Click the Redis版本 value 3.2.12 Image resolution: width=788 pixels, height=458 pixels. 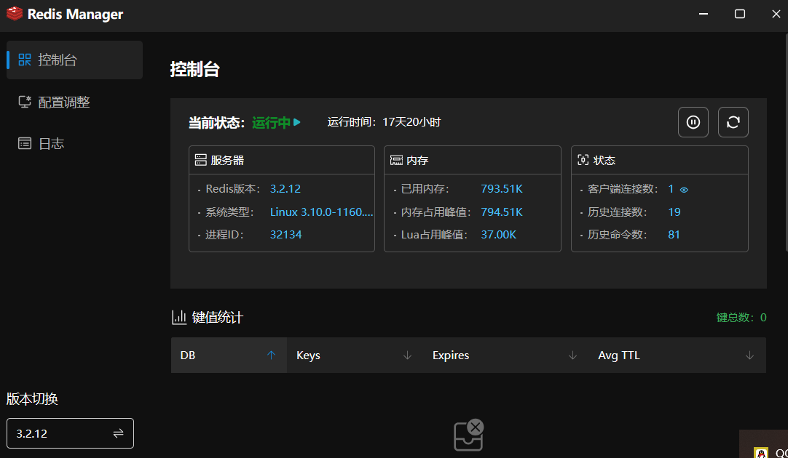tap(285, 189)
